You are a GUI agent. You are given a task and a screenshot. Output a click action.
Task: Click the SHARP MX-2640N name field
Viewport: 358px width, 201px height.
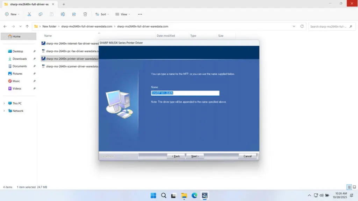[185, 93]
